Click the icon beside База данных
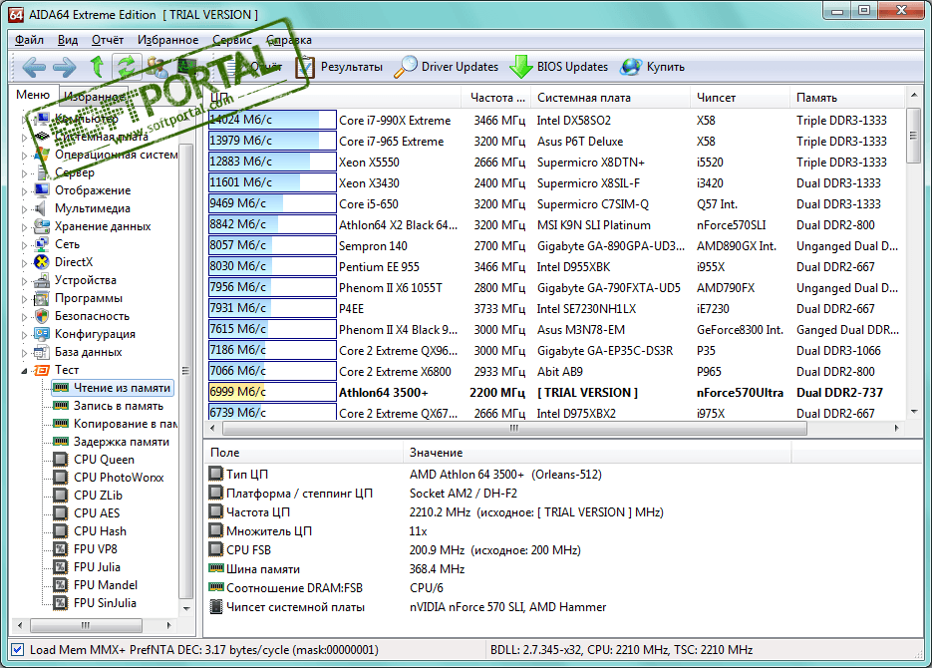This screenshot has width=932, height=668. [x=42, y=352]
